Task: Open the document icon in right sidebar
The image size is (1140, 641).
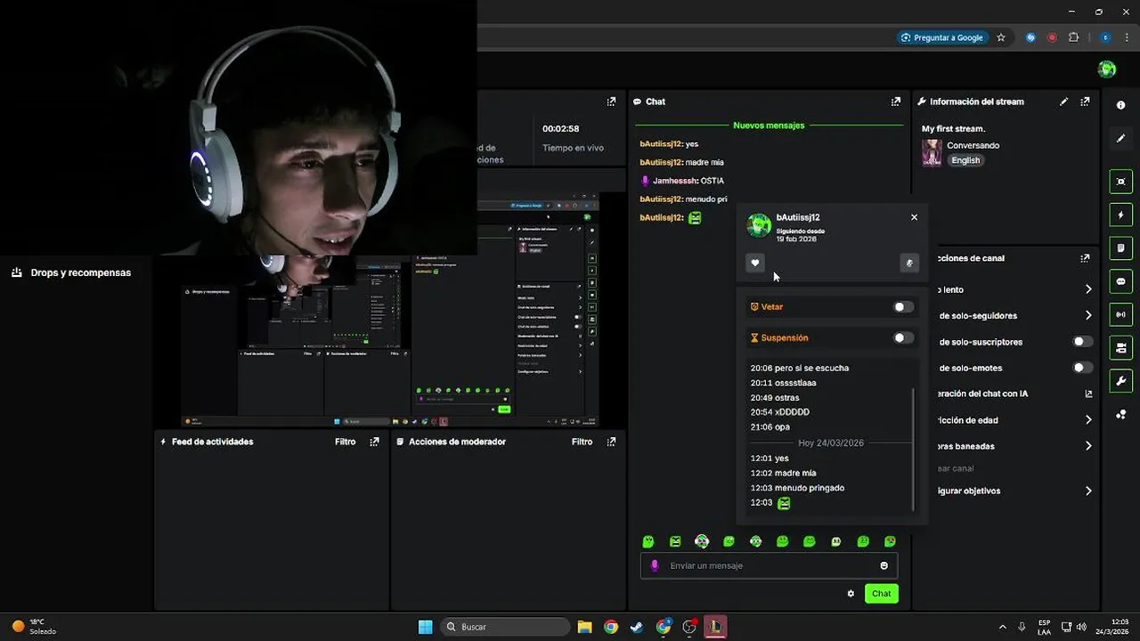Action: coord(1120,247)
